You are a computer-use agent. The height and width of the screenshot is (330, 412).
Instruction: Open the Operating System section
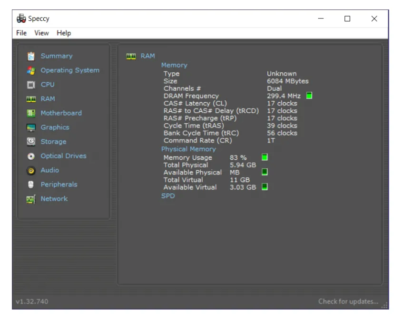click(x=70, y=70)
